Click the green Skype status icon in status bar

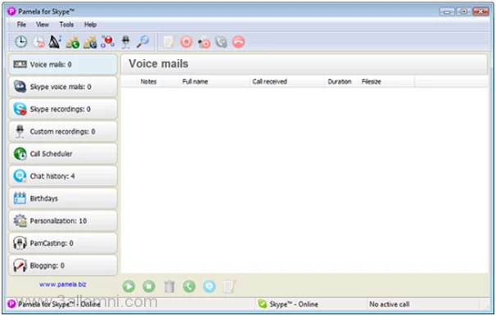pyautogui.click(x=262, y=305)
